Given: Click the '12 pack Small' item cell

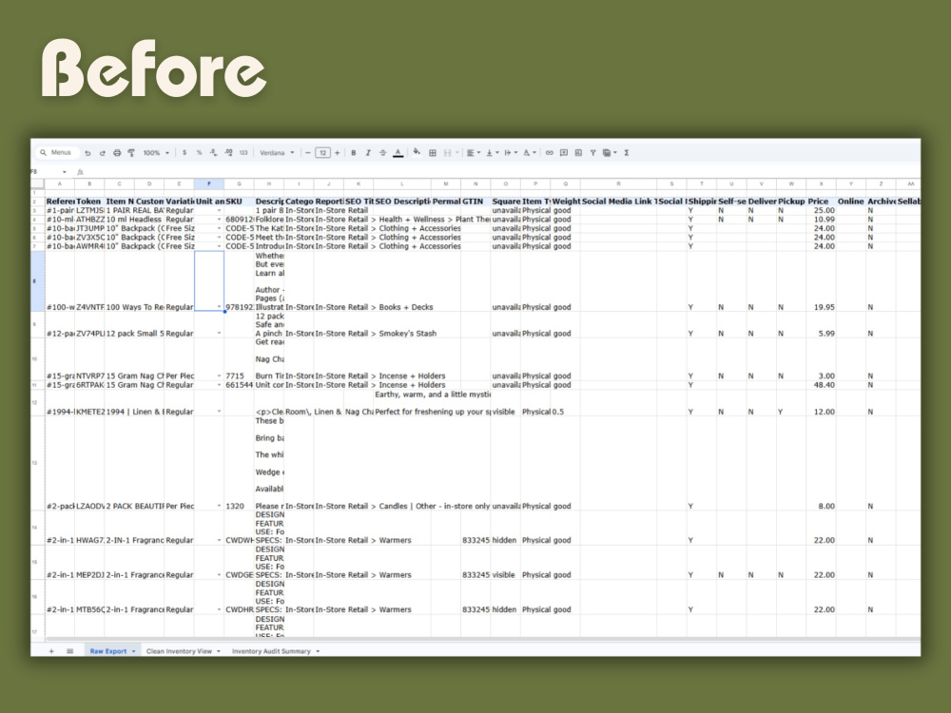Looking at the screenshot, I should (134, 334).
